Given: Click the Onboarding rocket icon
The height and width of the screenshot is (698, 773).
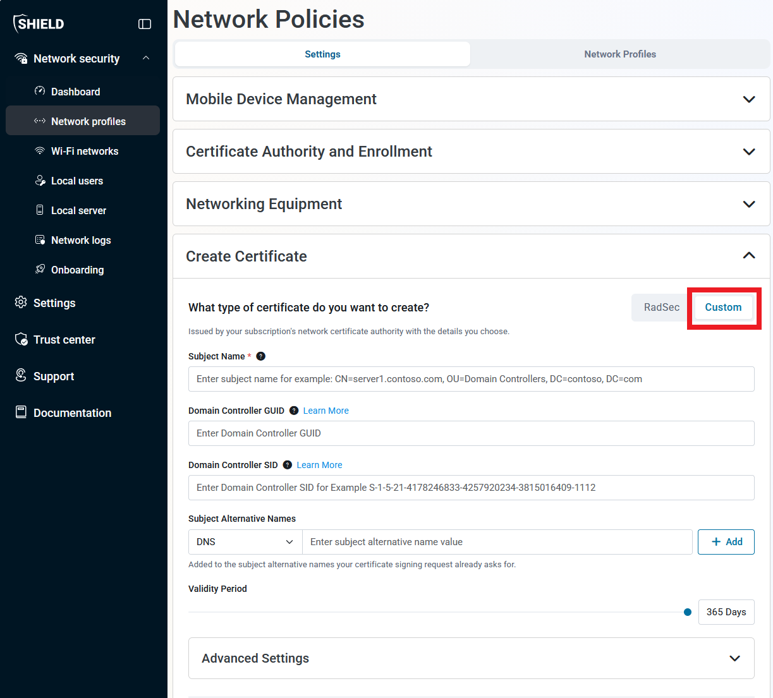Looking at the screenshot, I should click(x=40, y=269).
